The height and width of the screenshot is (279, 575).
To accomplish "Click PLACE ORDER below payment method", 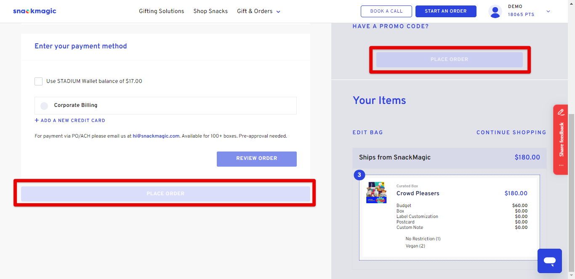I will pos(165,194).
